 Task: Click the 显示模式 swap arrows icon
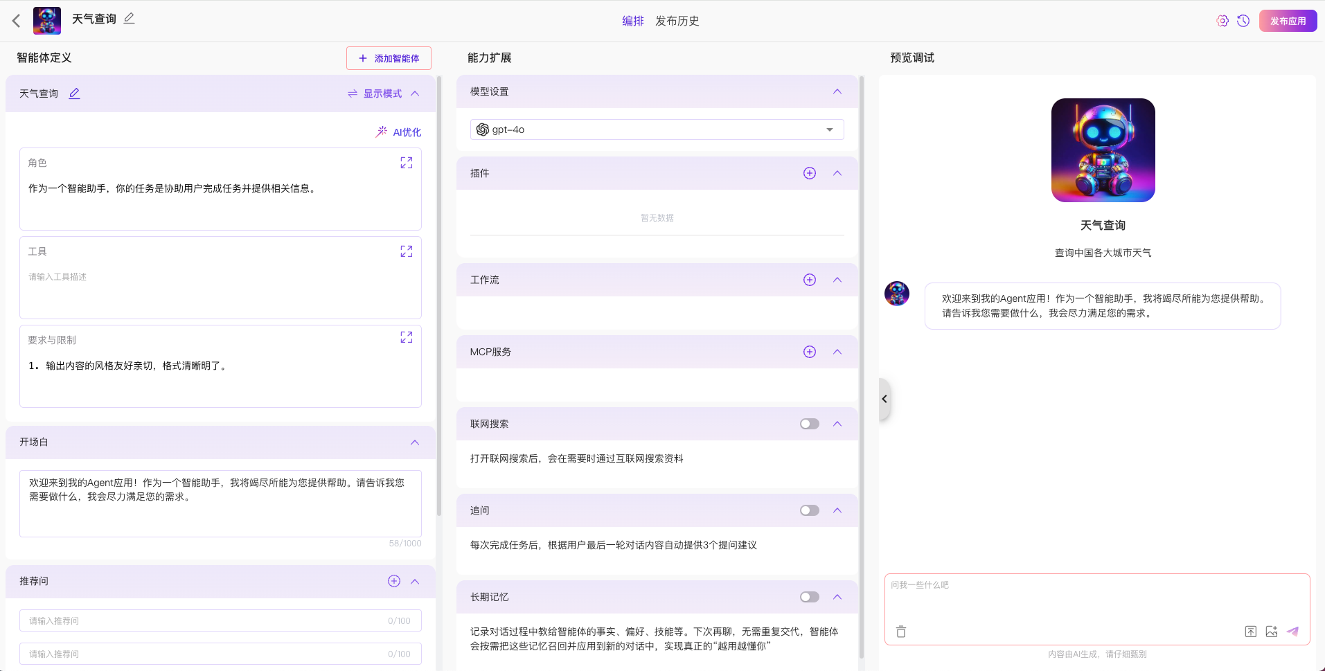click(x=353, y=93)
